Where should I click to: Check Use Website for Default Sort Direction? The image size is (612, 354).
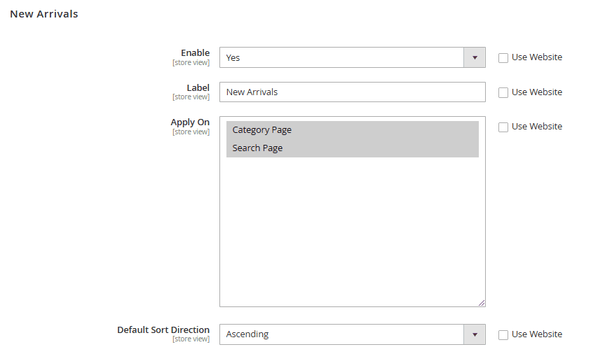(x=503, y=335)
